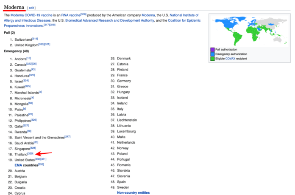Open citation 20 next to Rwanda
This screenshot has width=295, height=195.
[x=29, y=131]
